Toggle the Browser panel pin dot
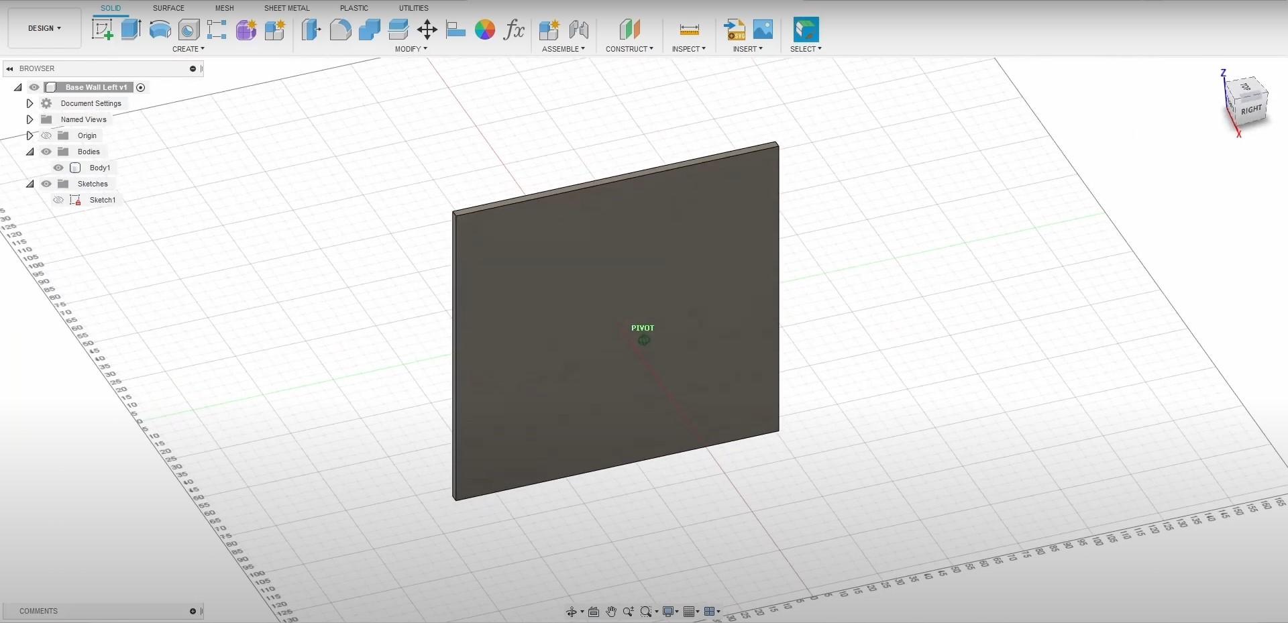The image size is (1288, 623). tap(193, 68)
